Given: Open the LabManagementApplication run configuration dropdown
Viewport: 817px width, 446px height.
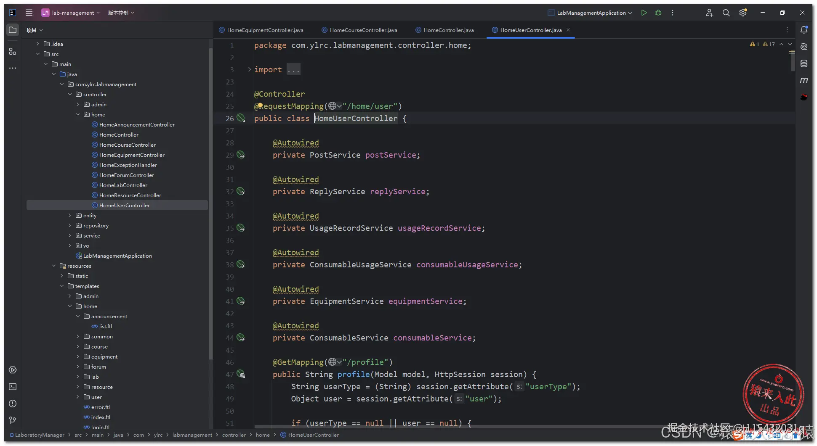Looking at the screenshot, I should click(590, 13).
